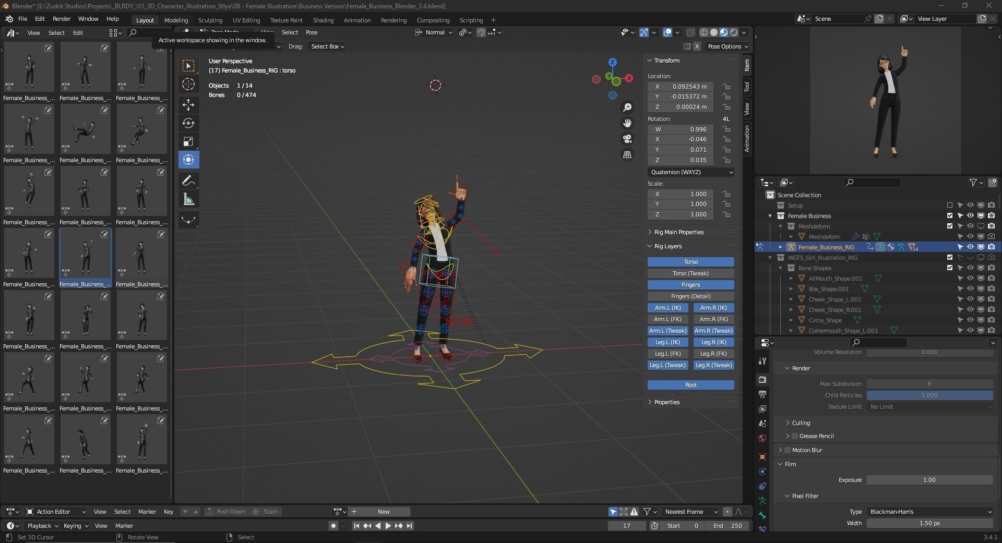Hide Female_Business_RIG in the viewport
1002x543 pixels.
click(970, 247)
